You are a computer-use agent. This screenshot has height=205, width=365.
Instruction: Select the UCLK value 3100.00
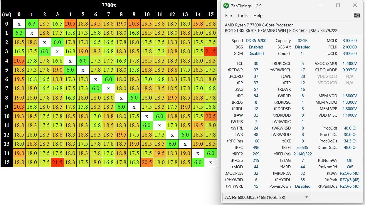click(350, 53)
